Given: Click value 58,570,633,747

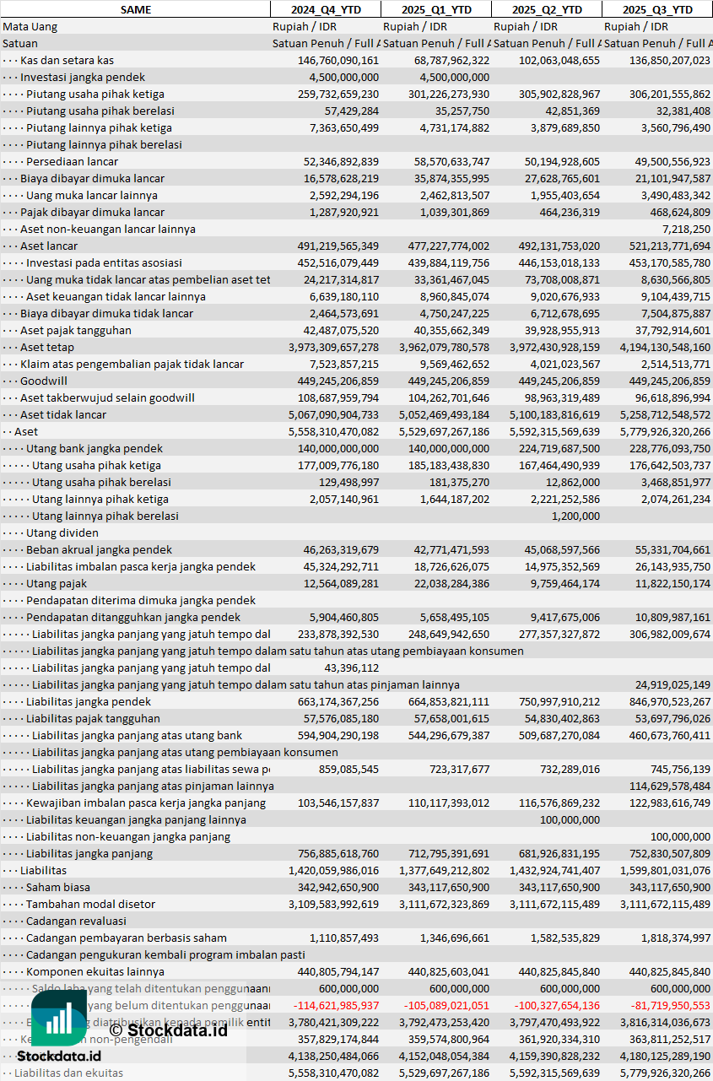Looking at the screenshot, I should click(452, 161).
